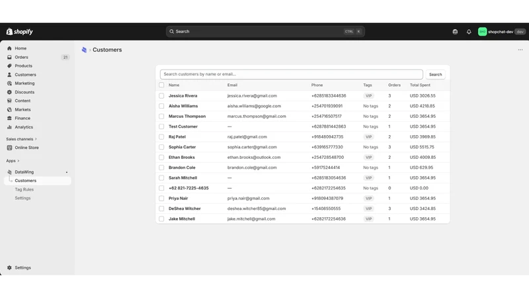Click the Customers person icon in sidebar
529x298 pixels.
(9, 75)
